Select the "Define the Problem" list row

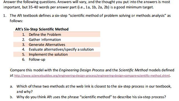[x=57, y=34]
